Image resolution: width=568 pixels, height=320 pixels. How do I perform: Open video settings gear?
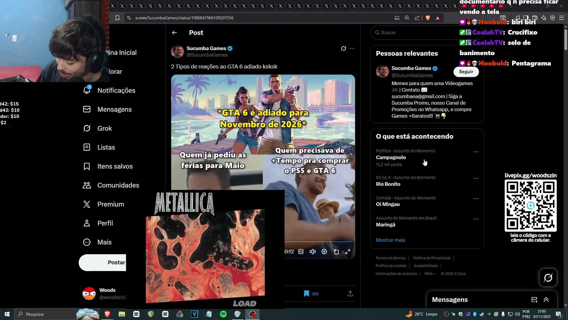[324, 252]
